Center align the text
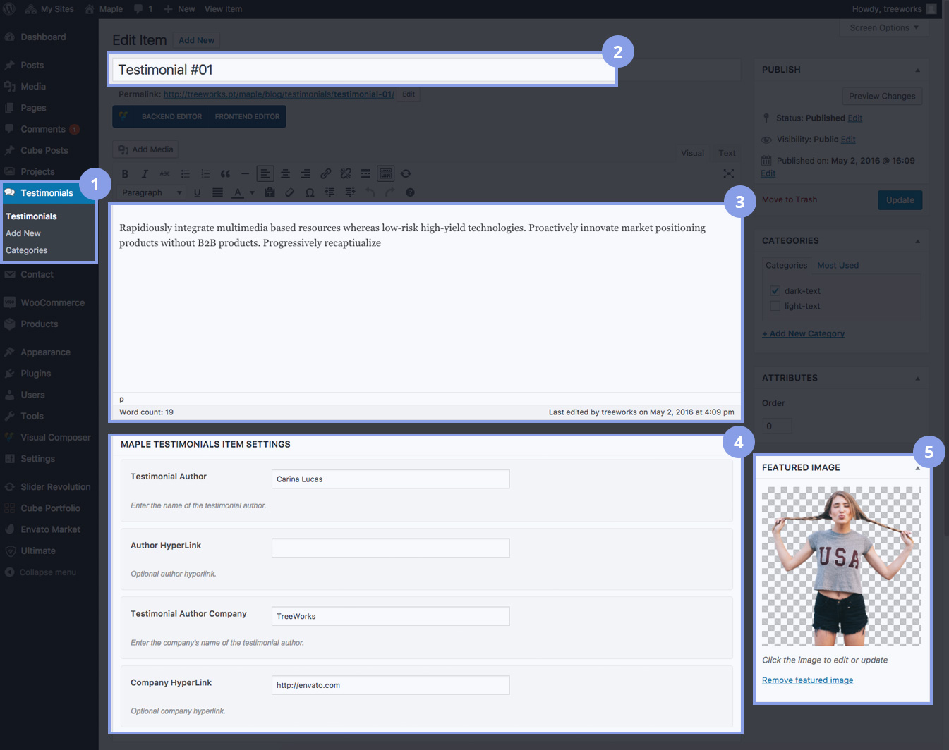 285,174
